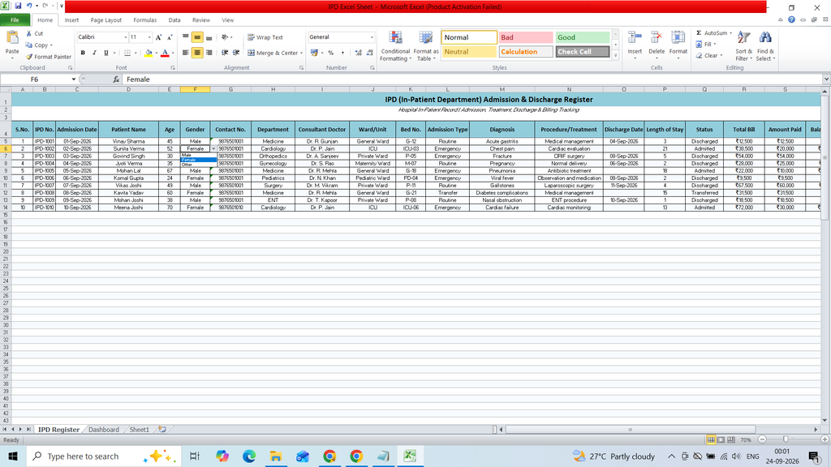Open Accounting Number Format icon
831x467 pixels.
click(x=314, y=53)
